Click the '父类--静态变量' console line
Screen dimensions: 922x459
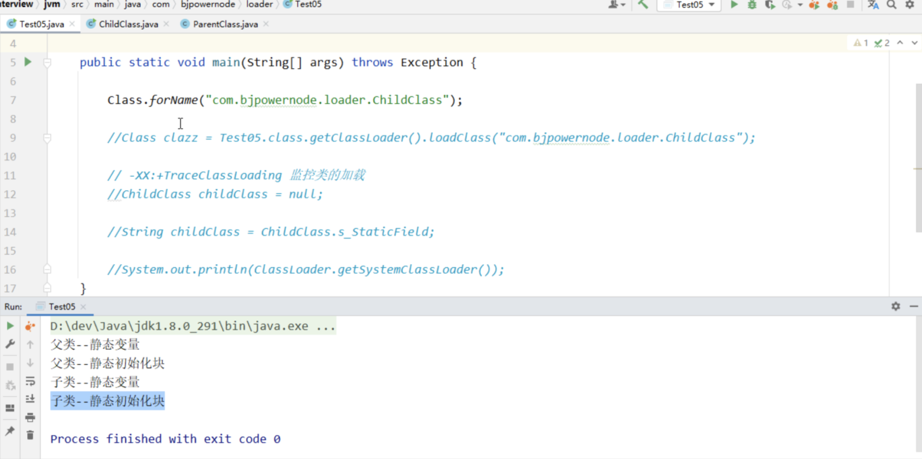(95, 345)
